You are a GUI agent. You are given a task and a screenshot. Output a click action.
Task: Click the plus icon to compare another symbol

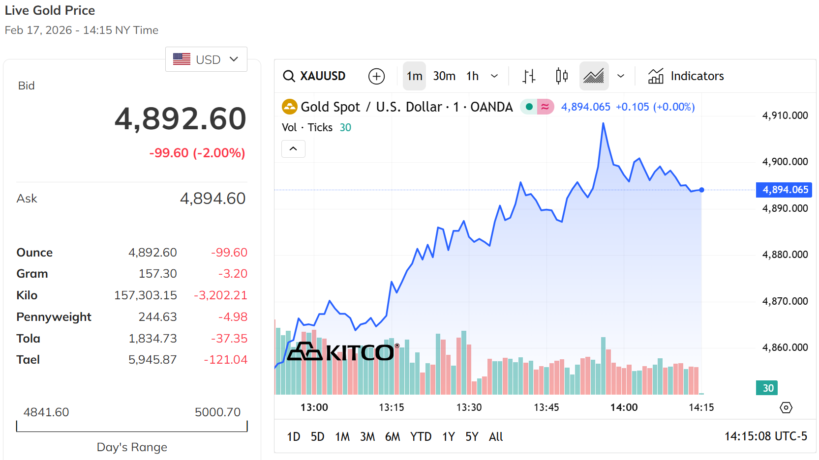376,76
